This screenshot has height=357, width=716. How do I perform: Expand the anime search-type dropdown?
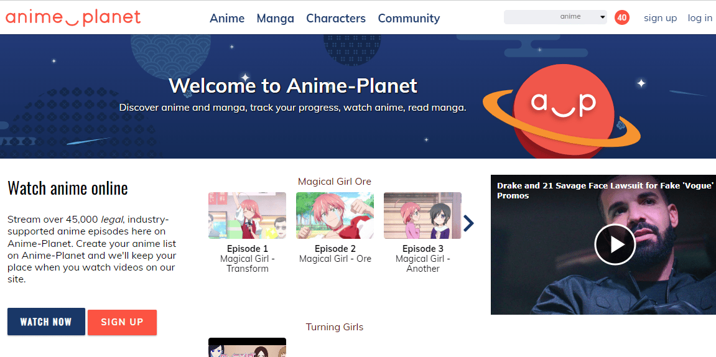pyautogui.click(x=582, y=17)
